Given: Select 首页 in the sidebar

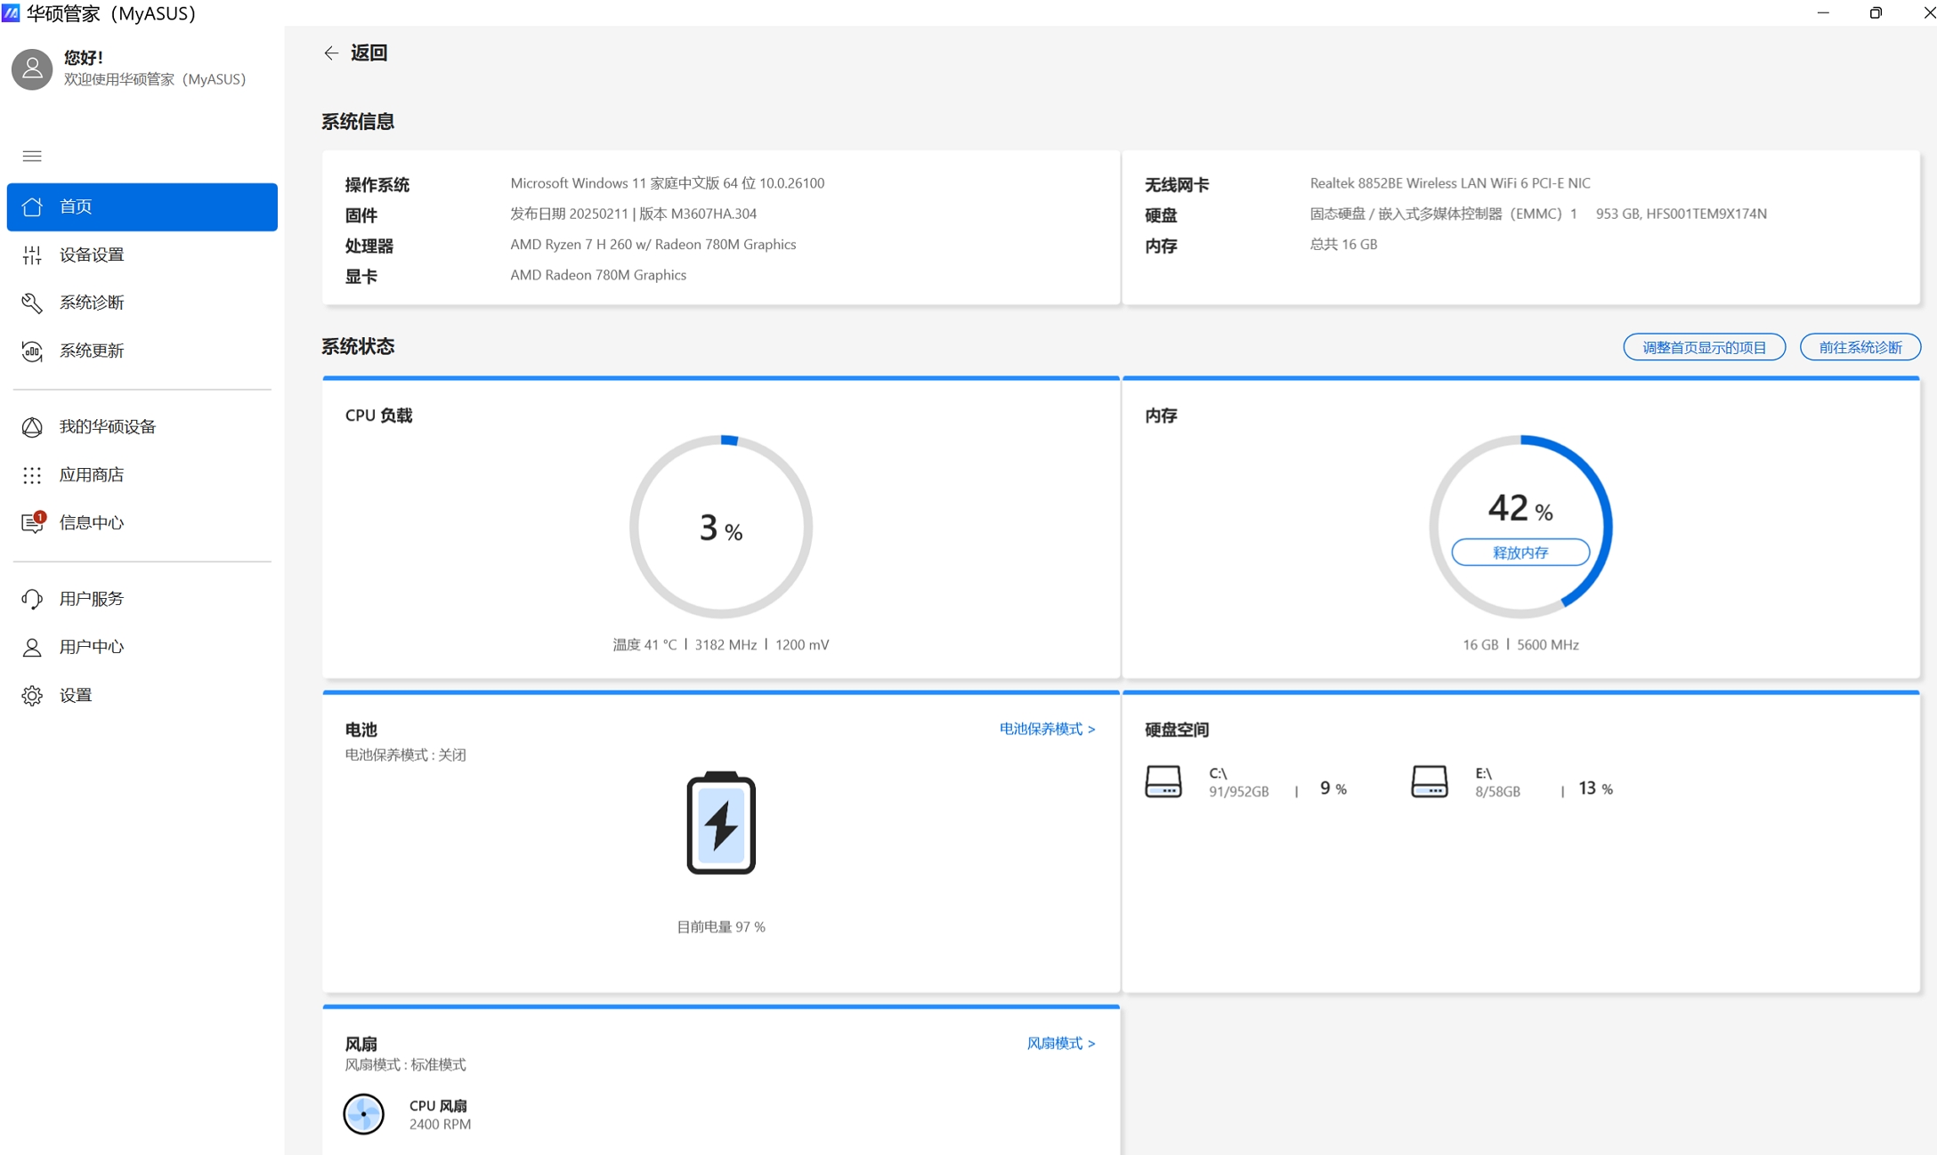Looking at the screenshot, I should [142, 207].
